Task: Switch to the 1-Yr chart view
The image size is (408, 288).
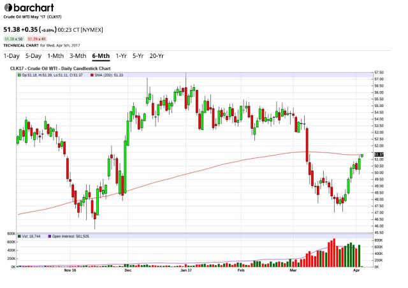Action: point(120,55)
